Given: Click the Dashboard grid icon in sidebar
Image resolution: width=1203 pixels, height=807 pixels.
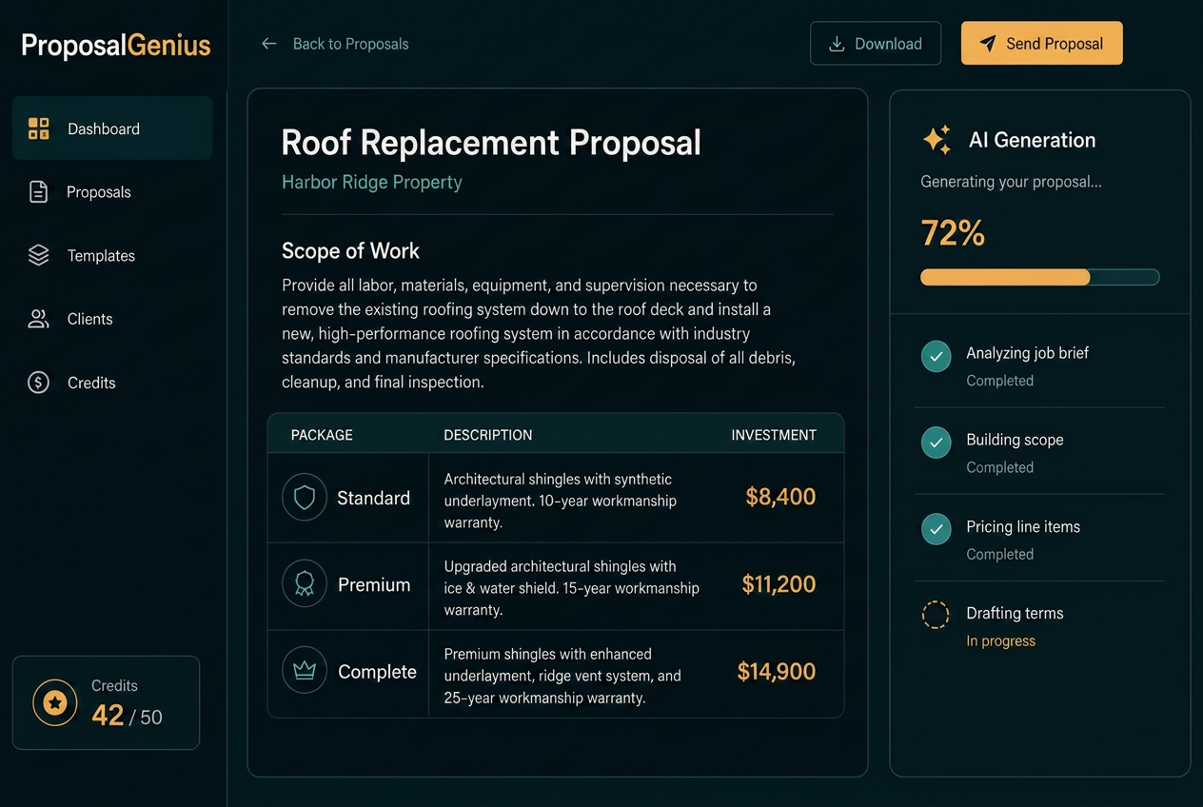Looking at the screenshot, I should tap(38, 128).
